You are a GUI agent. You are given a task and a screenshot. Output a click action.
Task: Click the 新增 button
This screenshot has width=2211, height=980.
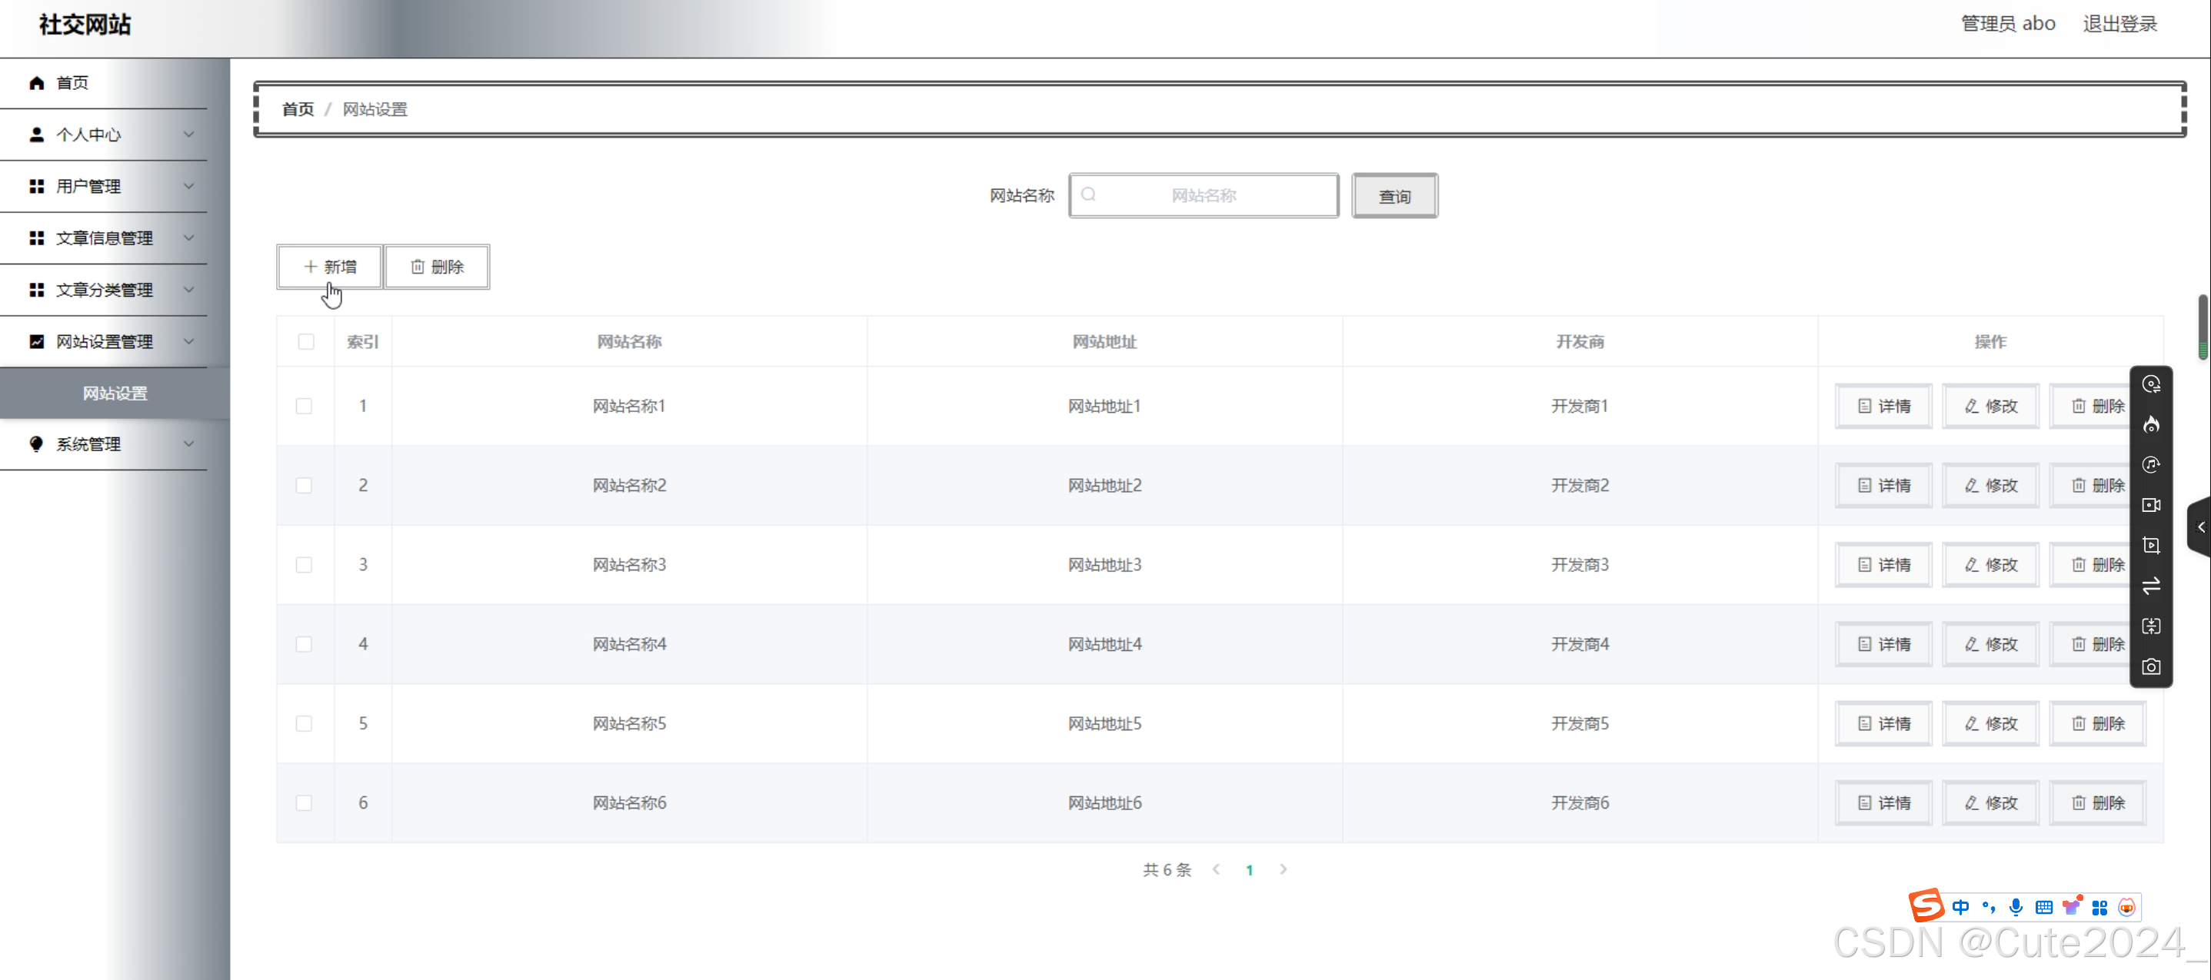pos(330,267)
